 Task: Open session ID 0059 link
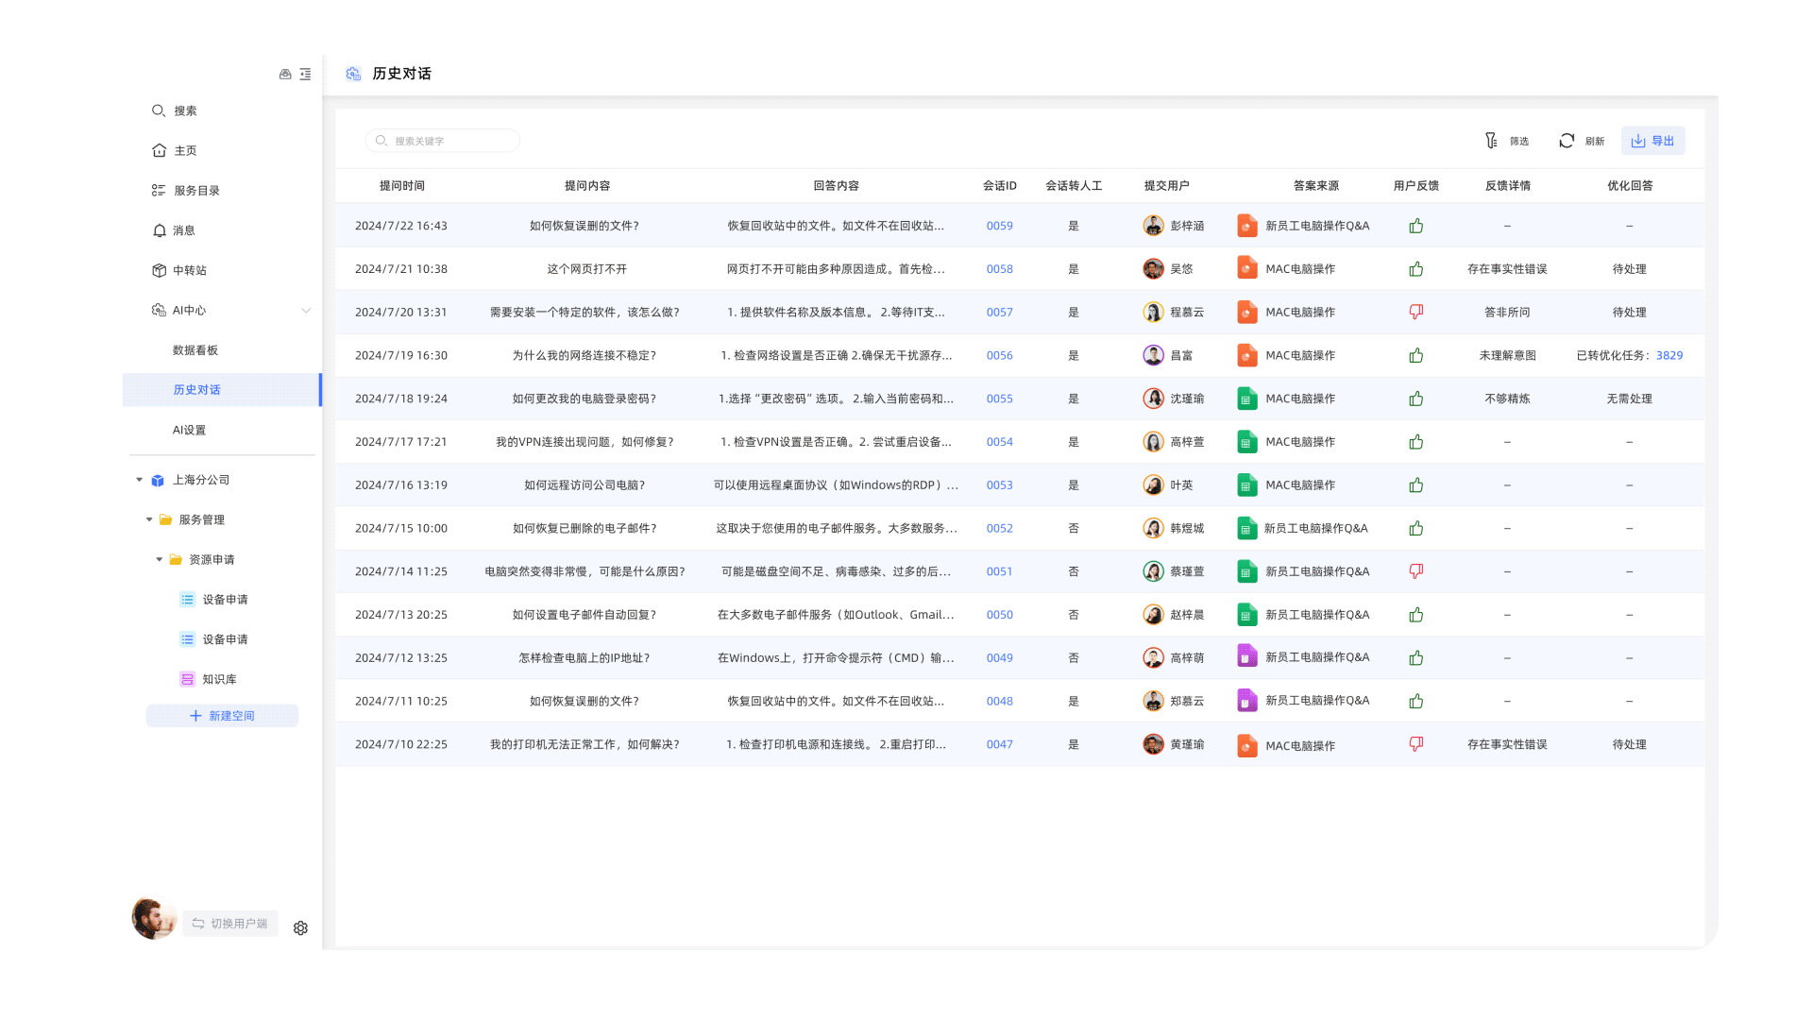coord(999,226)
